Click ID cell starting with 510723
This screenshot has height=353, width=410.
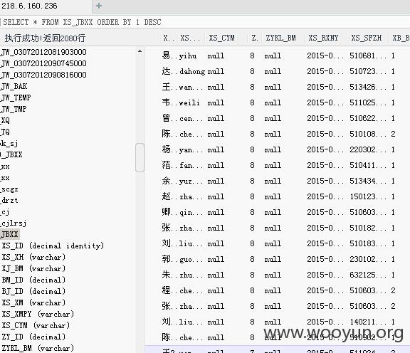click(367, 71)
